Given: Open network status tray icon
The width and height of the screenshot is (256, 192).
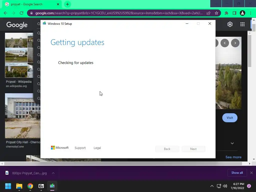Looking at the screenshot, I should click(219, 186).
